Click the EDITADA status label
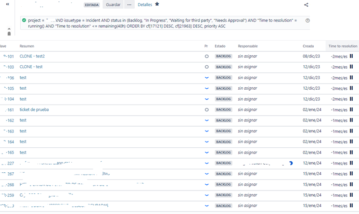359x214 pixels. [91, 5]
